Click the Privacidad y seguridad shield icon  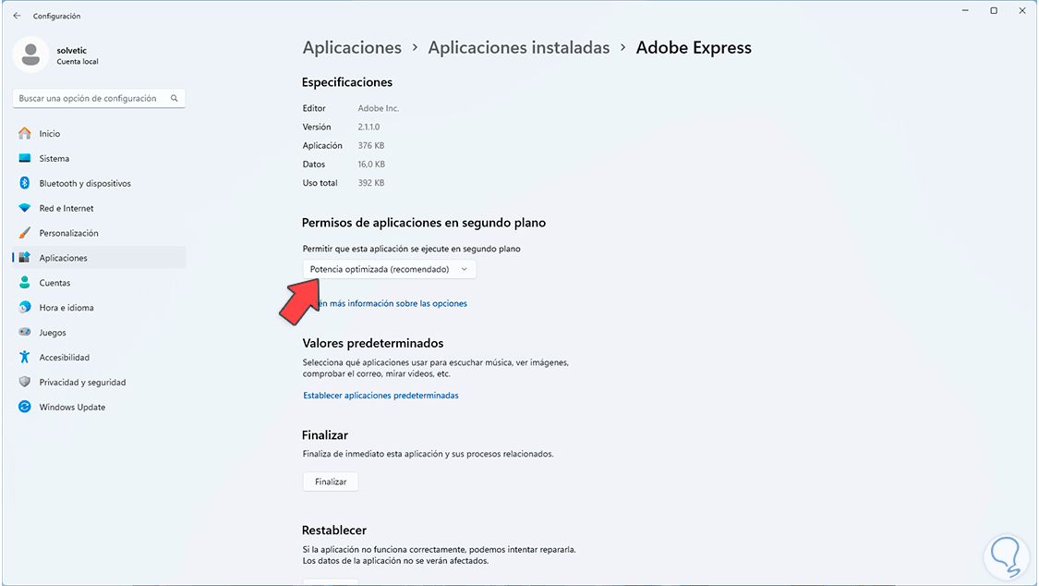pos(25,383)
